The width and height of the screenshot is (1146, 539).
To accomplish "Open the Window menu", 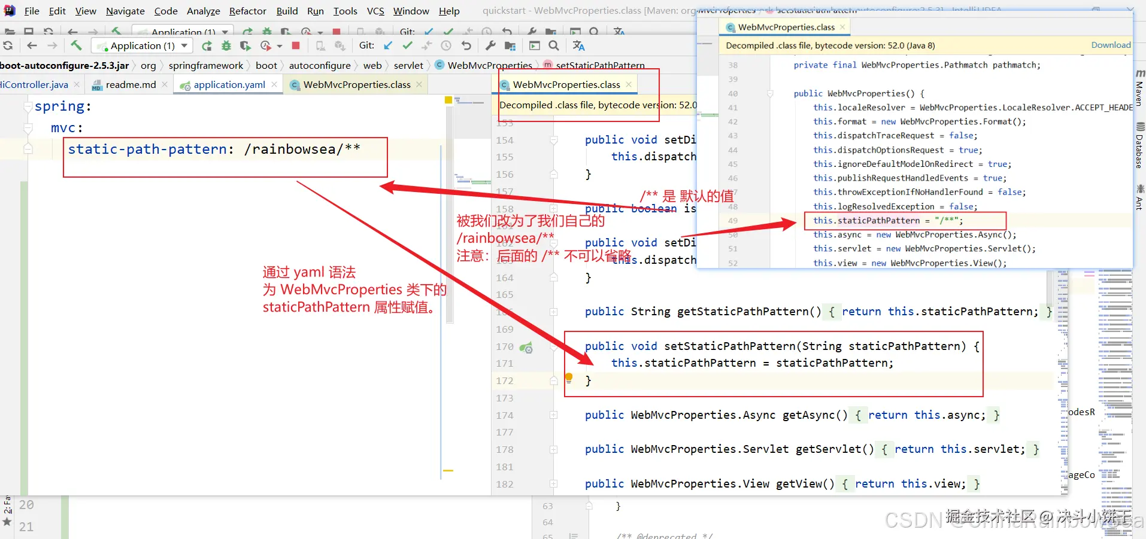I will tap(411, 11).
